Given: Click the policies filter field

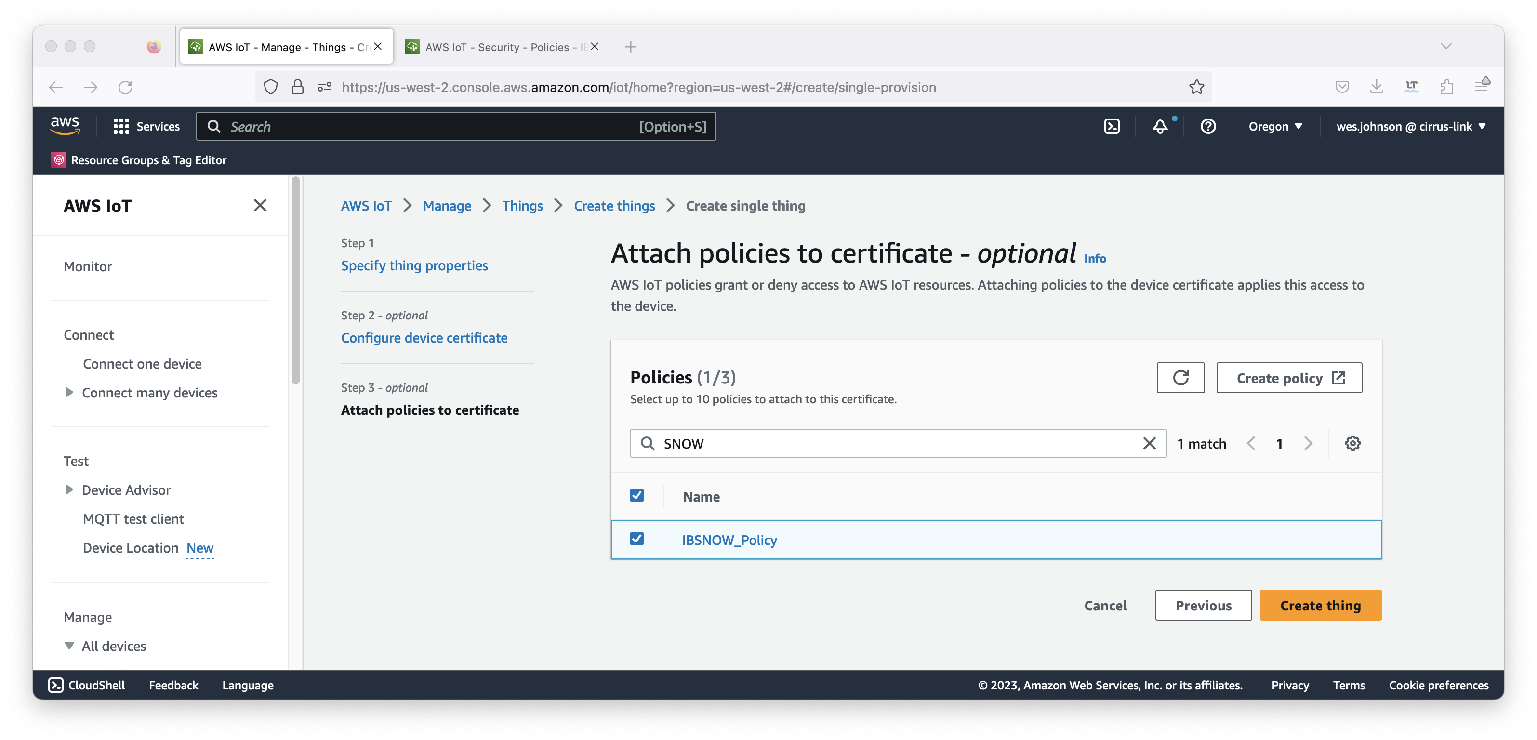Looking at the screenshot, I should (897, 443).
